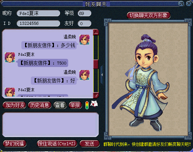
Task: Click FdeI夏沫 avatar beside 7500 message
Action: 10,57
